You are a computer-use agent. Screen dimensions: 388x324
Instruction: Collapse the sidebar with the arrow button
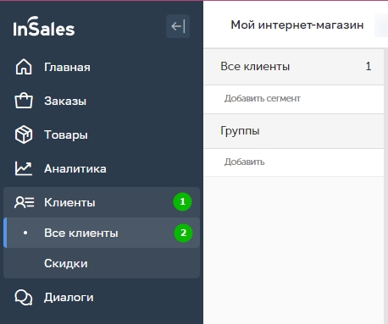pos(178,26)
